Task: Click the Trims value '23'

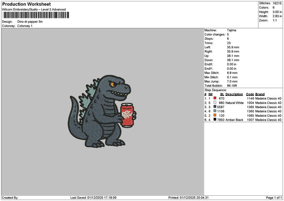Action: [x=229, y=43]
